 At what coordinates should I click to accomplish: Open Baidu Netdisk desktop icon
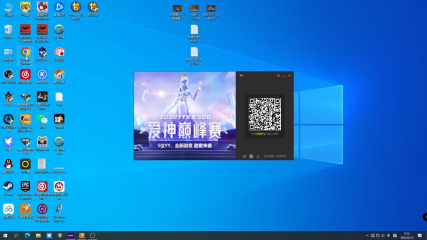coord(9,211)
